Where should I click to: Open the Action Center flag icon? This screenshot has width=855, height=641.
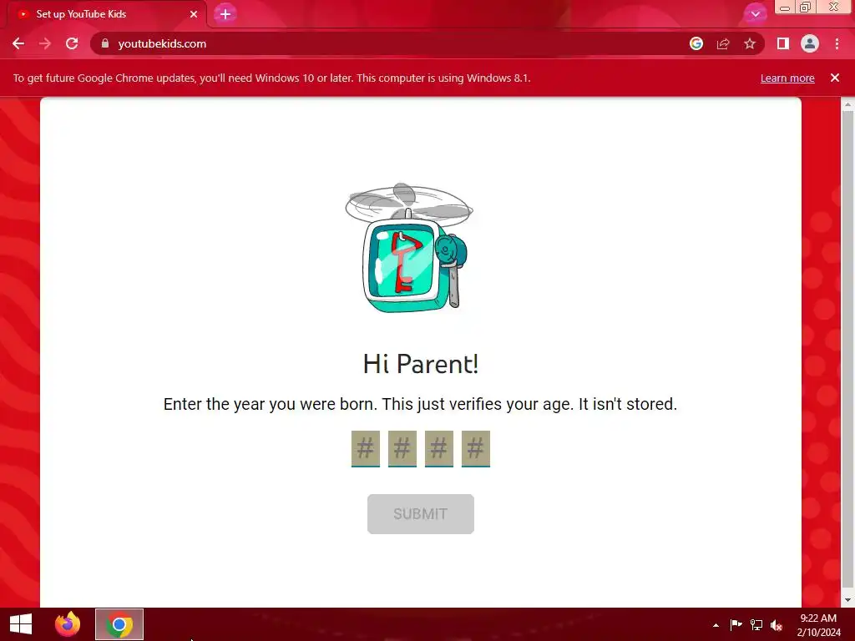click(x=736, y=624)
